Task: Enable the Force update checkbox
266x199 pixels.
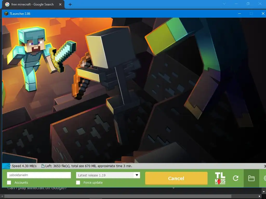Action: [x=78, y=183]
